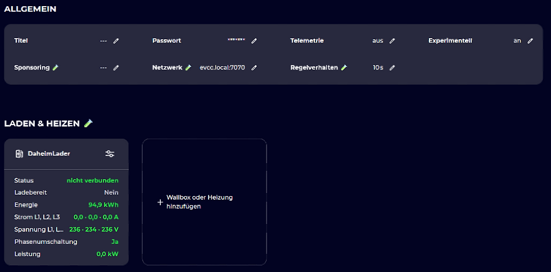Image resolution: width=551 pixels, height=272 pixels.
Task: Add Wallbox oder Heizung hinzufügen
Action: click(204, 202)
